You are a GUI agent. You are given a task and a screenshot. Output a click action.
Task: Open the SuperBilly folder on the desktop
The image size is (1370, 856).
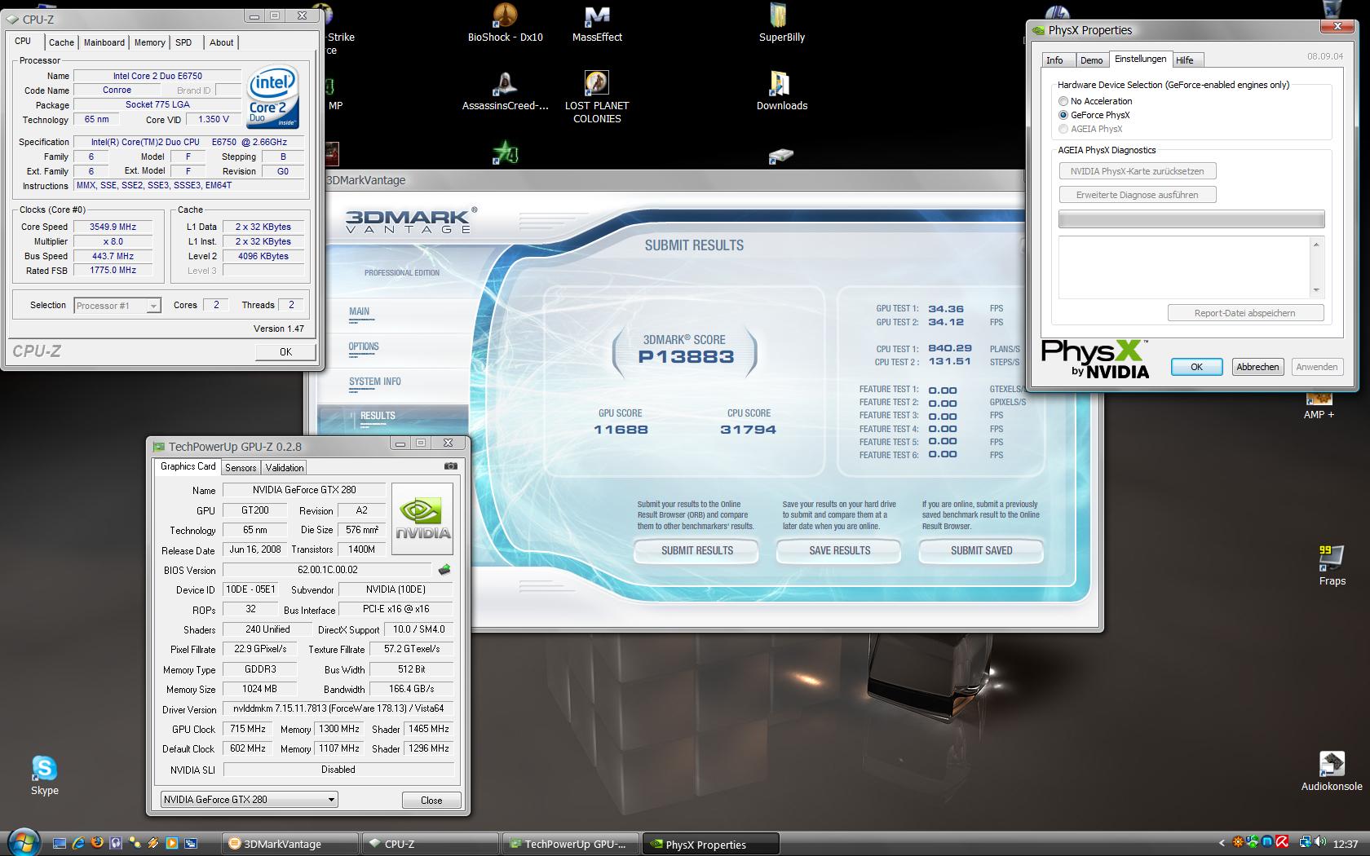coord(781,23)
